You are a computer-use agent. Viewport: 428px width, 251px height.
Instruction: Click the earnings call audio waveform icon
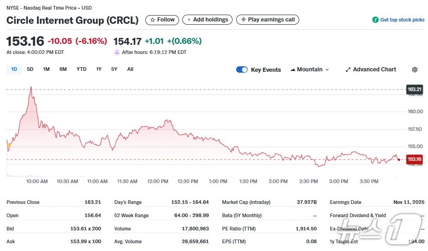[x=243, y=20]
